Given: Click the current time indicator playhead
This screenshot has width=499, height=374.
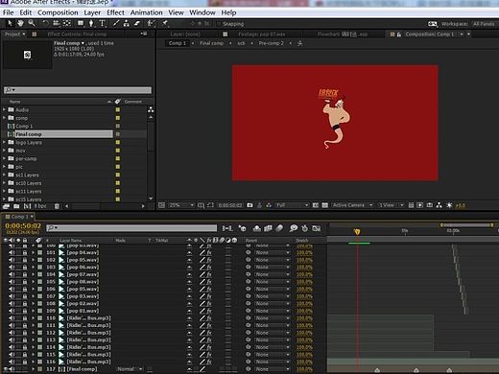Looking at the screenshot, I should [x=357, y=231].
